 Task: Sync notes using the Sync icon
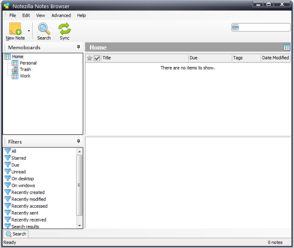pyautogui.click(x=65, y=31)
